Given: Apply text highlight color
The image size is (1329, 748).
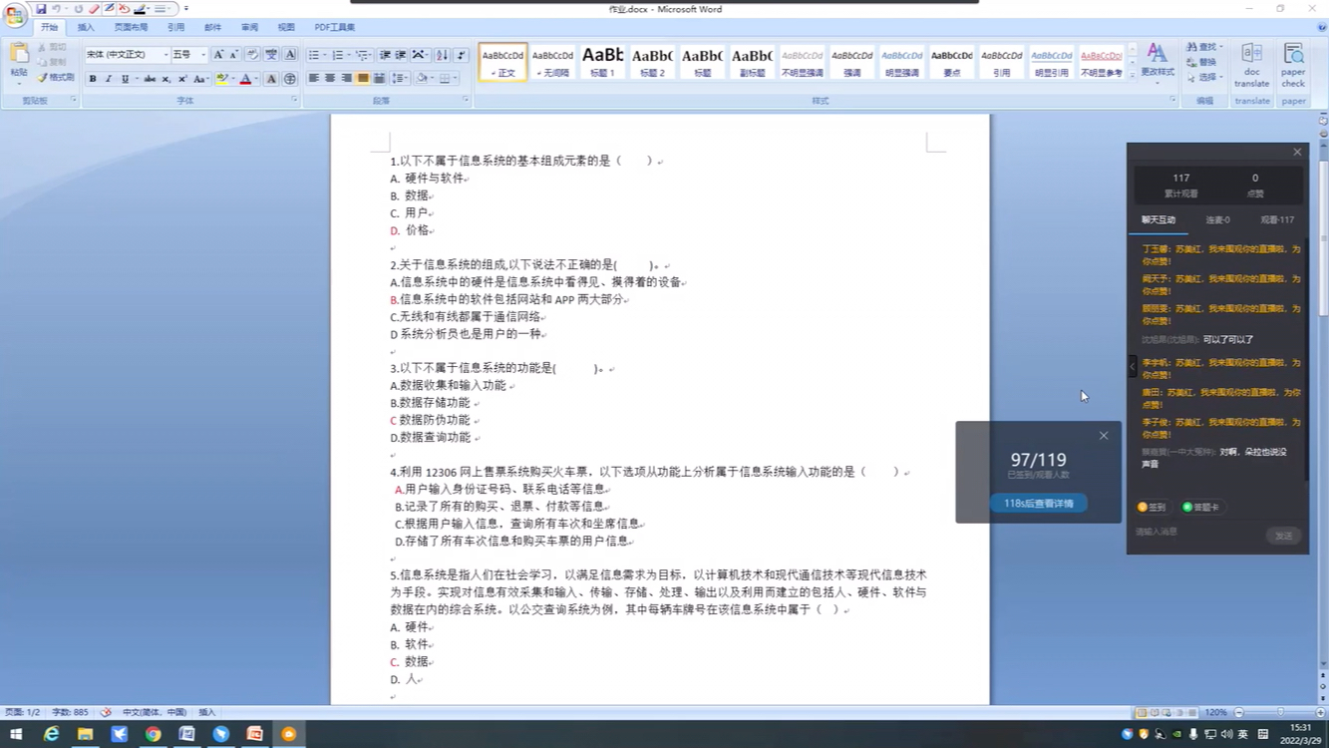Looking at the screenshot, I should point(221,79).
